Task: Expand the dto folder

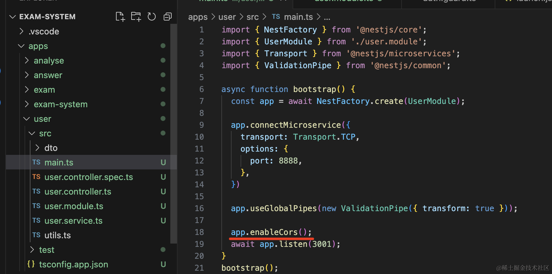Action: 37,148
